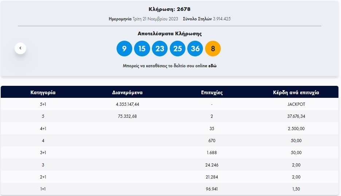Click the 'Επιτυχίες' column header
Viewport: 341px width, 196px height.
pyautogui.click(x=212, y=92)
